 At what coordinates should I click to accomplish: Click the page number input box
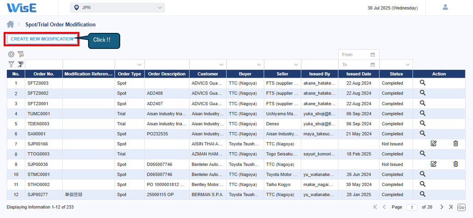click(x=412, y=207)
